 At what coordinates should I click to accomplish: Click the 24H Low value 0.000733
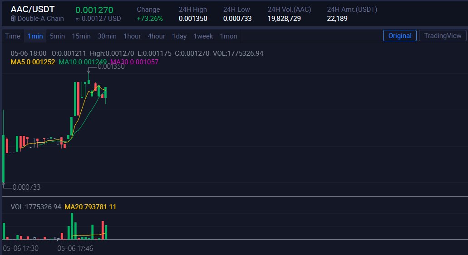point(237,19)
